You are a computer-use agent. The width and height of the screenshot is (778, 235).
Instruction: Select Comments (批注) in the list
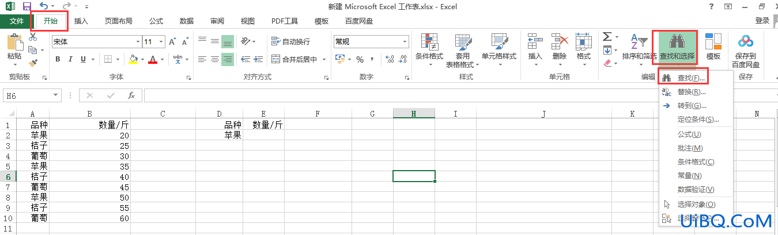696,148
